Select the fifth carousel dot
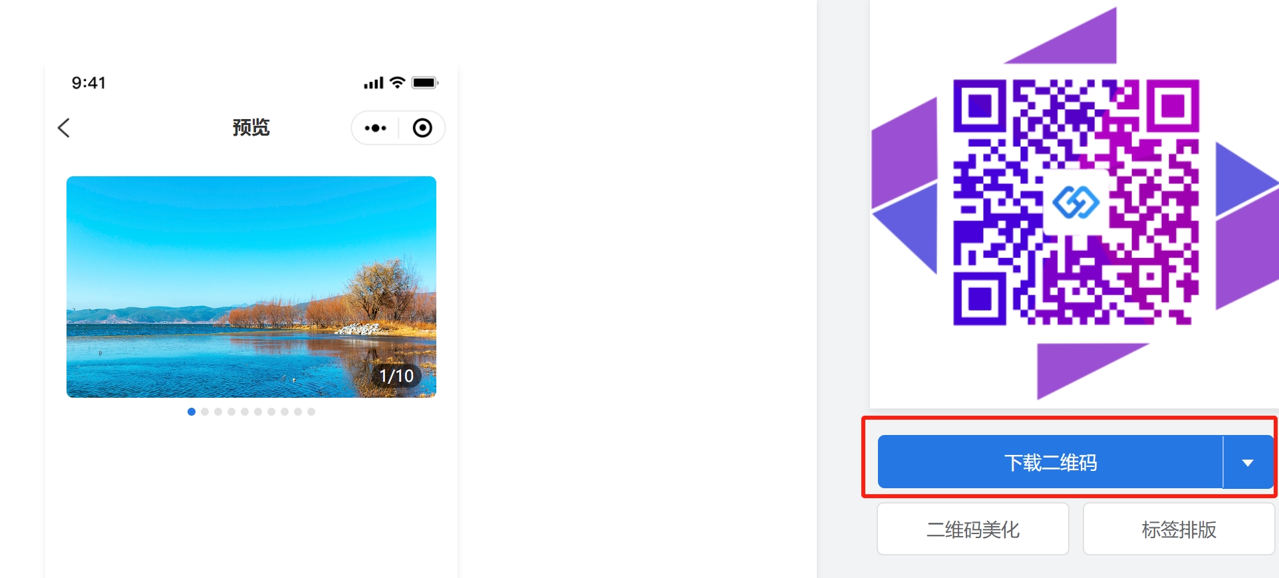This screenshot has width=1279, height=578. pyautogui.click(x=245, y=412)
